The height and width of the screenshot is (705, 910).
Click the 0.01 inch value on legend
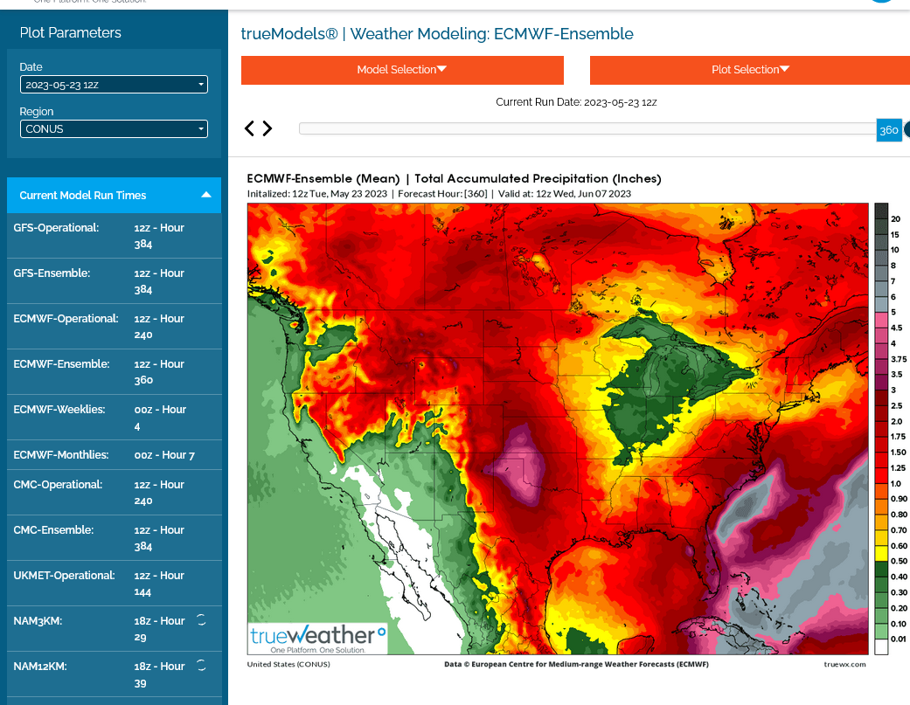pyautogui.click(x=899, y=639)
